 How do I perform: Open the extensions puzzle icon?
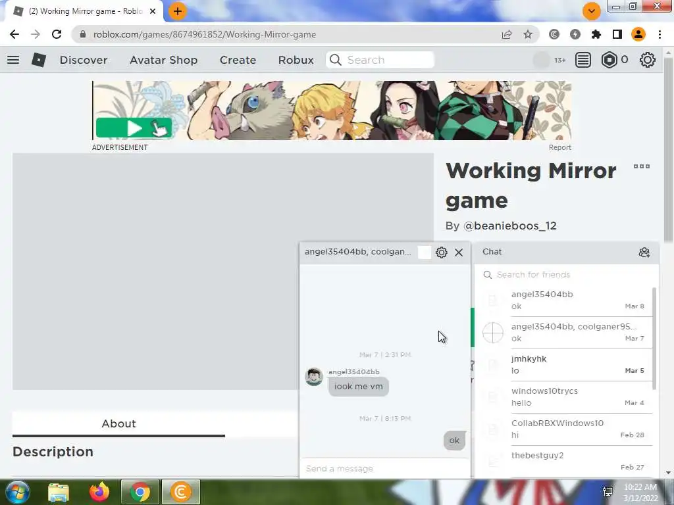pyautogui.click(x=596, y=34)
